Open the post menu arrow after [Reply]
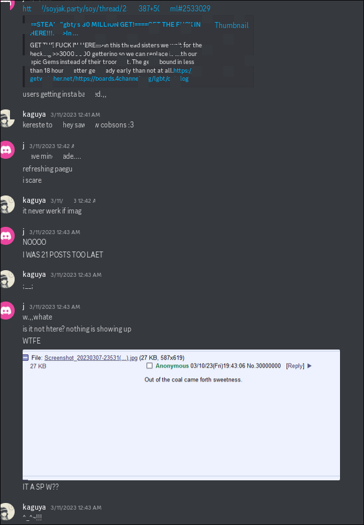This screenshot has width=364, height=525. (x=309, y=366)
